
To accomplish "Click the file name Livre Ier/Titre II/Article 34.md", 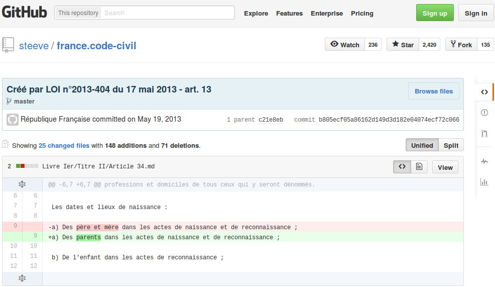I will [98, 166].
